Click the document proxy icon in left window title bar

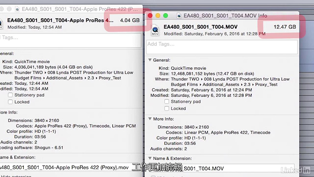(17, 9)
